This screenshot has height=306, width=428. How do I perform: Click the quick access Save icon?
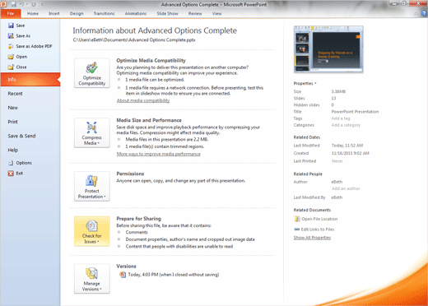(x=14, y=4)
